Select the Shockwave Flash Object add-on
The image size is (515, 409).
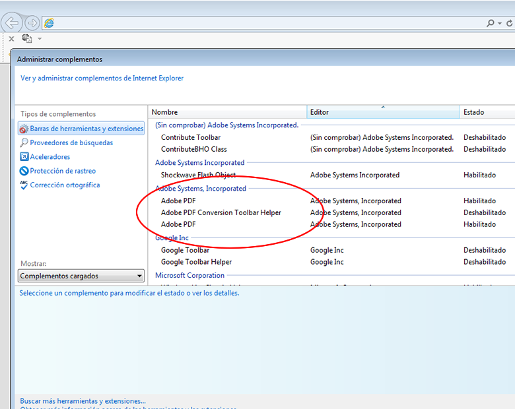(x=197, y=175)
